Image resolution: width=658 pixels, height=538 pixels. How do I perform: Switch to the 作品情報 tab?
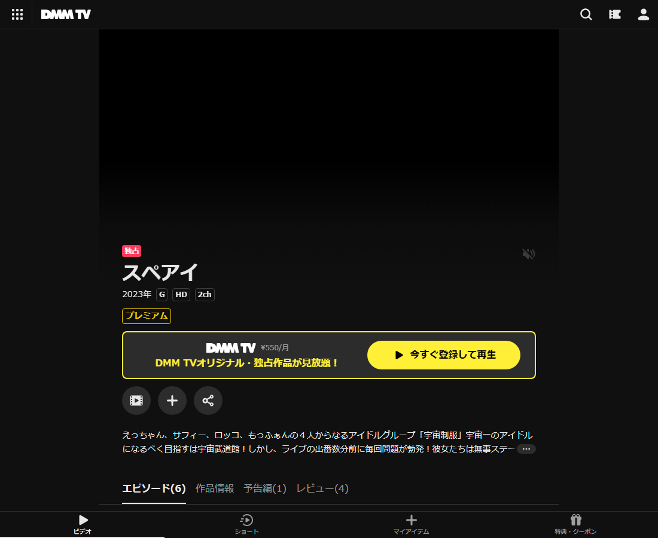point(215,488)
